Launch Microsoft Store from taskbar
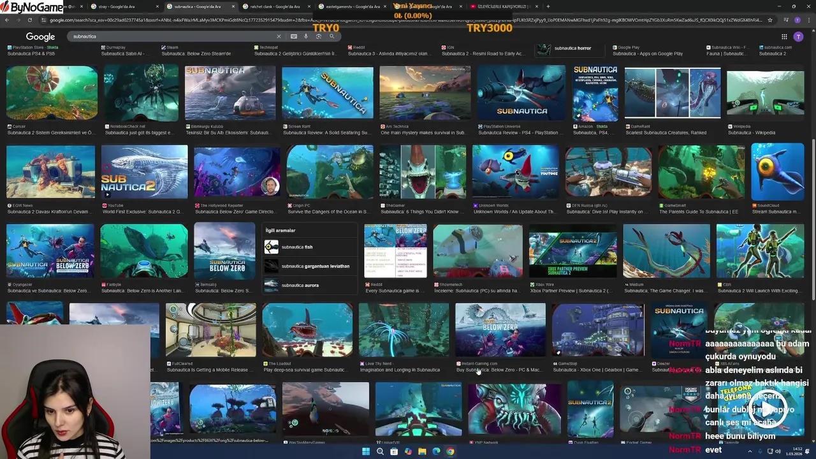This screenshot has height=459, width=816. tap(394, 451)
